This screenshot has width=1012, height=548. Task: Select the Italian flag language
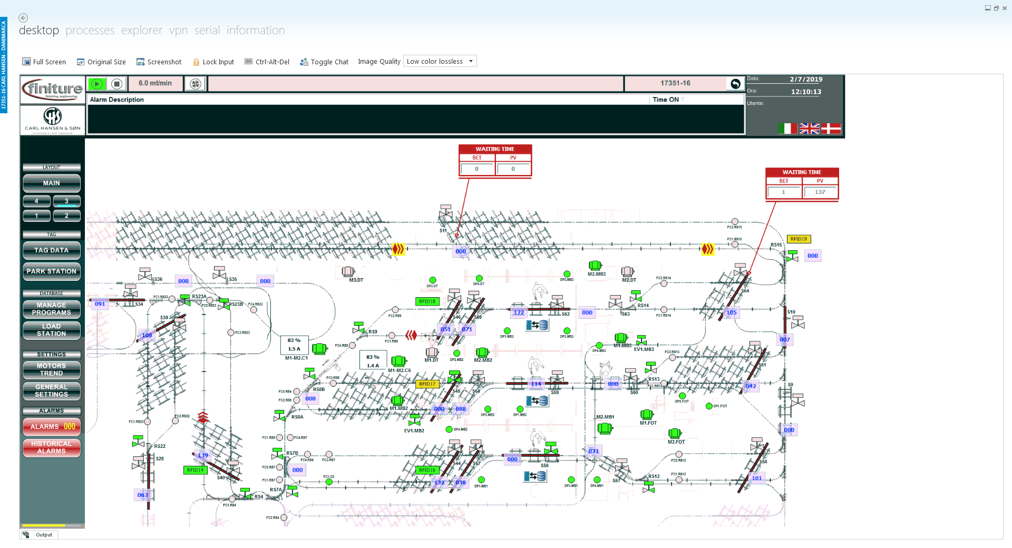click(x=787, y=128)
